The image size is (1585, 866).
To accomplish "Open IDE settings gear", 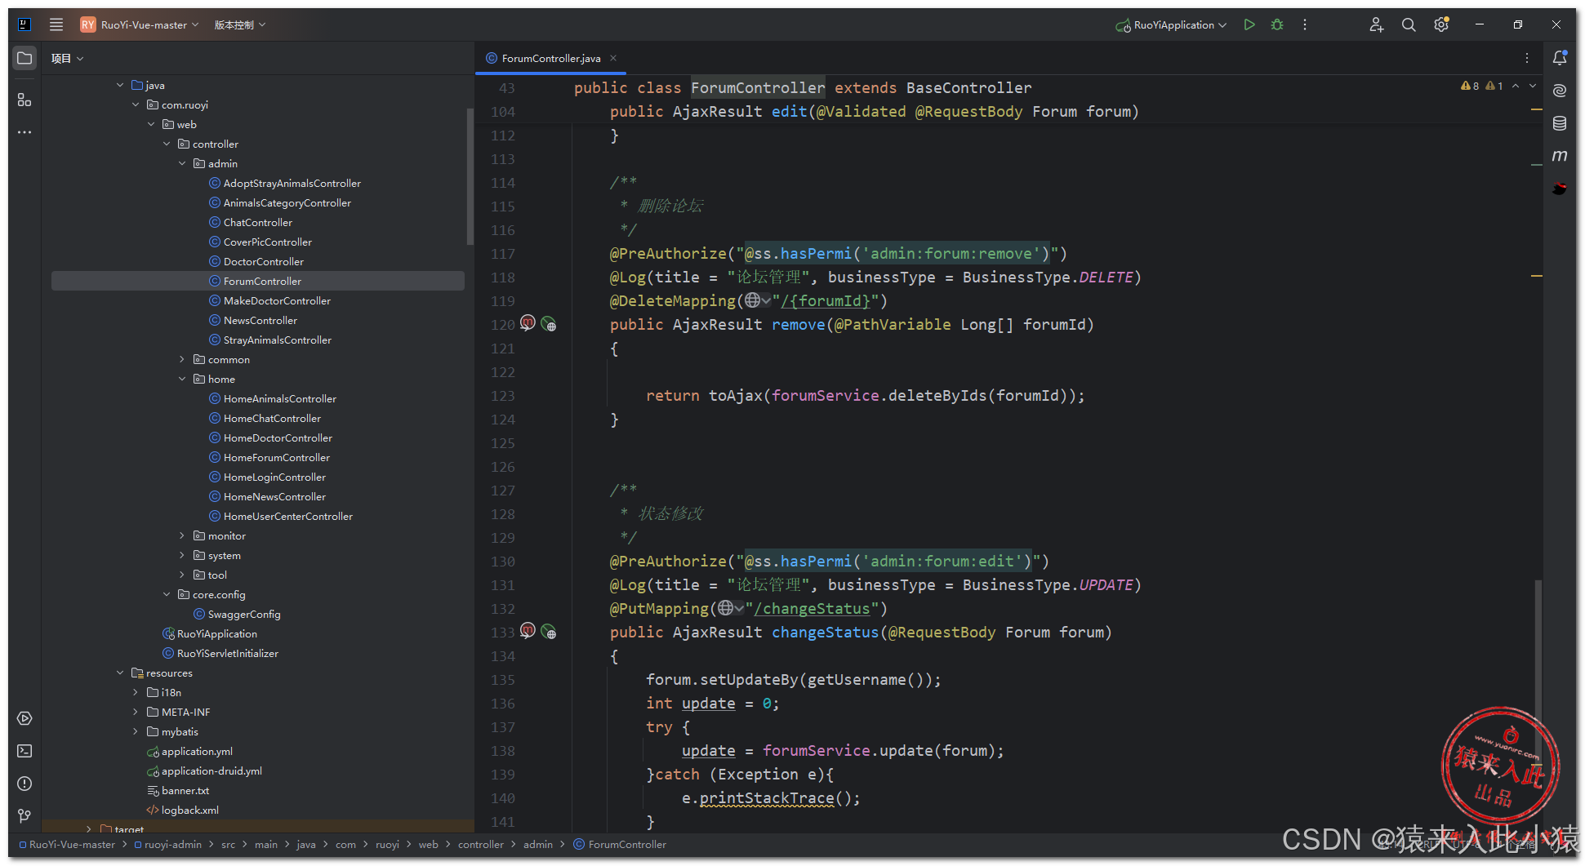I will (1441, 24).
